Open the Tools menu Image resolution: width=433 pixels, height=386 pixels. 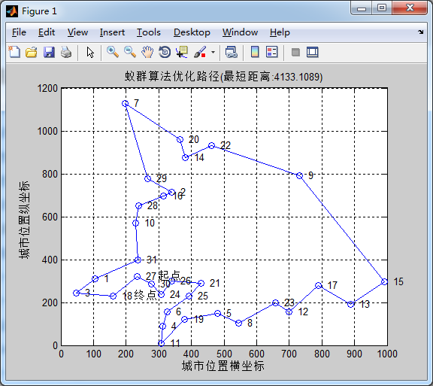[x=149, y=32]
